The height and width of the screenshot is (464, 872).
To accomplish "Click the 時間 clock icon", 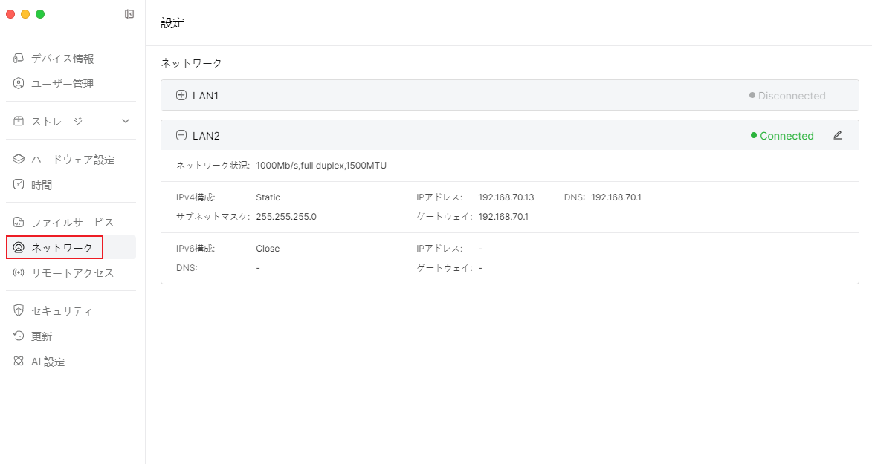I will pos(19,185).
